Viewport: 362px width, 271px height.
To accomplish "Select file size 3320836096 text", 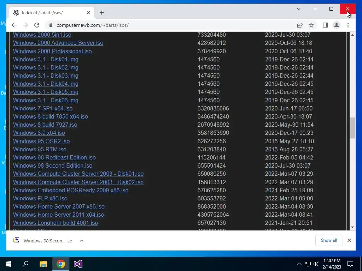I will (x=213, y=108).
